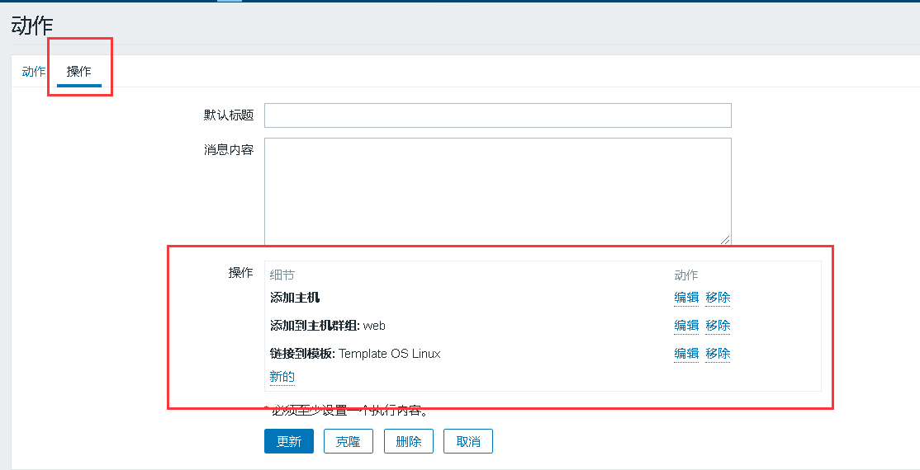Viewport: 920px width, 470px height.
Task: Click the 克隆 button
Action: (x=348, y=441)
